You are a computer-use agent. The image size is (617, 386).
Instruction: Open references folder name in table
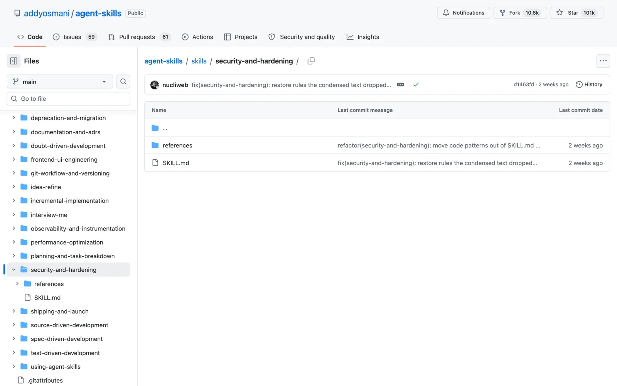(177, 146)
